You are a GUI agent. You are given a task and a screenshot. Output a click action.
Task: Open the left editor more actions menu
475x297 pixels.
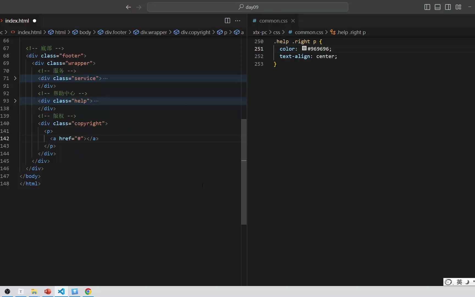click(238, 21)
